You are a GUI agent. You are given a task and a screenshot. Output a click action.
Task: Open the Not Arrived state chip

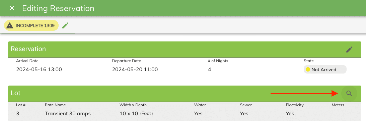point(325,70)
